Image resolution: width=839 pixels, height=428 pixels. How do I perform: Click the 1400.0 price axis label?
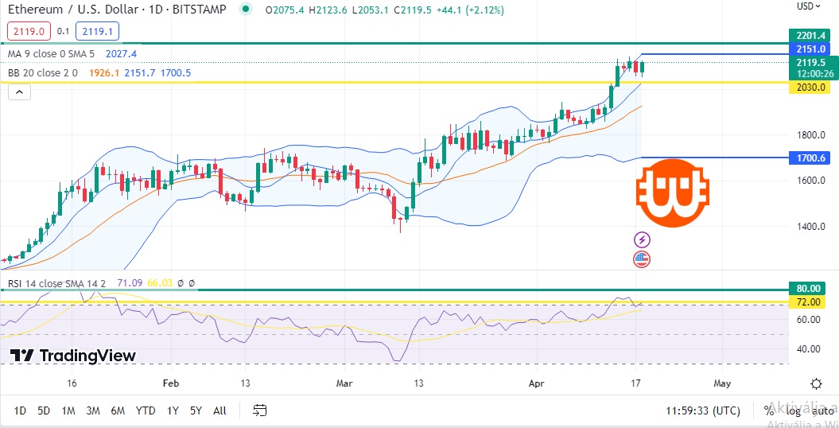coord(810,226)
